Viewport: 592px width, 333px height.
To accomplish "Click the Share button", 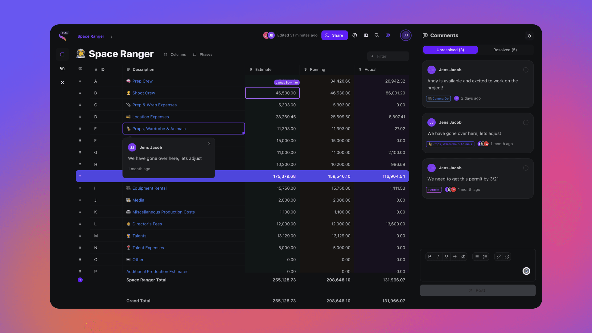I will click(x=334, y=35).
